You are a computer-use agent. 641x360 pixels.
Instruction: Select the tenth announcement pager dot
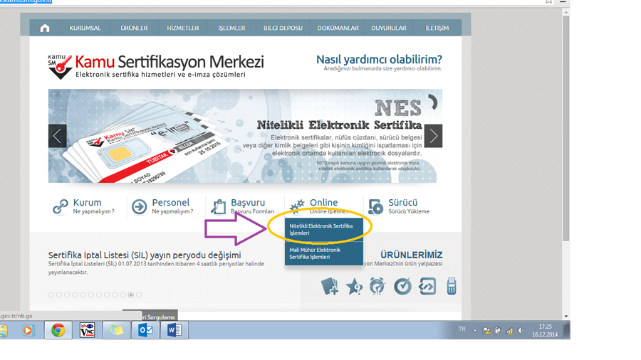[123, 295]
